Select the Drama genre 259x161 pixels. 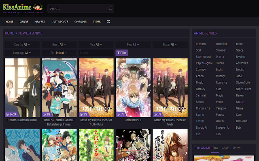pyautogui.click(x=220, y=57)
